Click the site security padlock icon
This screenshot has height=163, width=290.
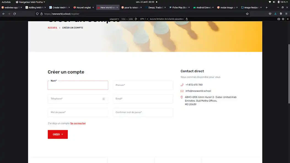coord(41,14)
